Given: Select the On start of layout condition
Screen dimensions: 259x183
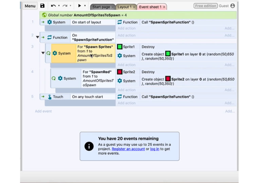Looking at the screenshot, I should tap(93, 22).
